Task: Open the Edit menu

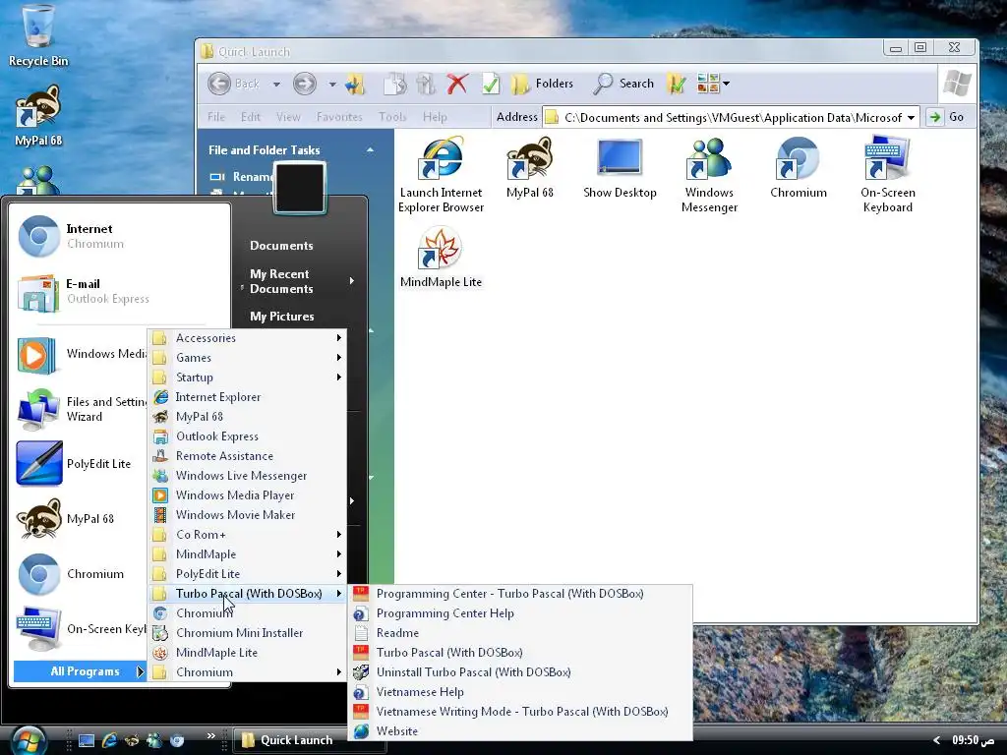Action: 251,117
